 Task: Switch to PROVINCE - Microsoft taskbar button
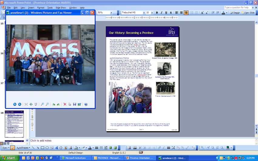108,158
